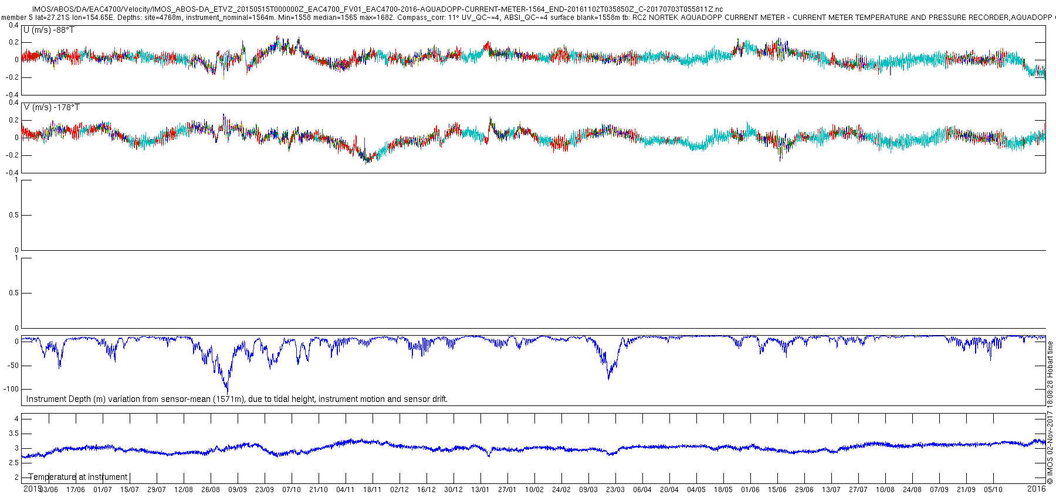Image resolution: width=1056 pixels, height=498 pixels.
Task: Click the '15/06' date tick label
Action: tap(777, 490)
